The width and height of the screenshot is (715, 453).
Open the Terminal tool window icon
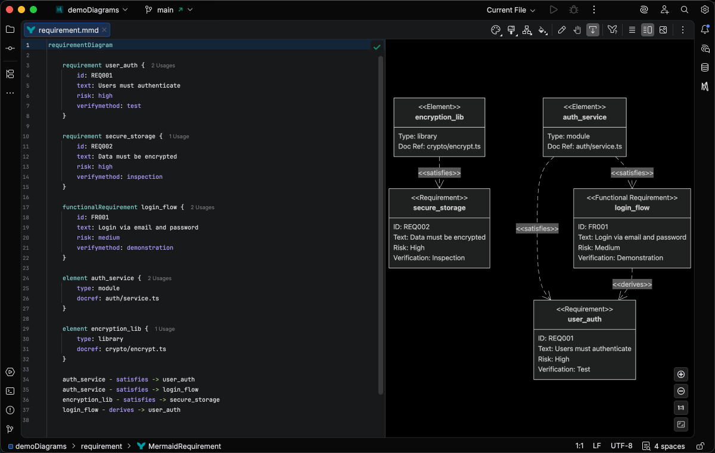10,391
